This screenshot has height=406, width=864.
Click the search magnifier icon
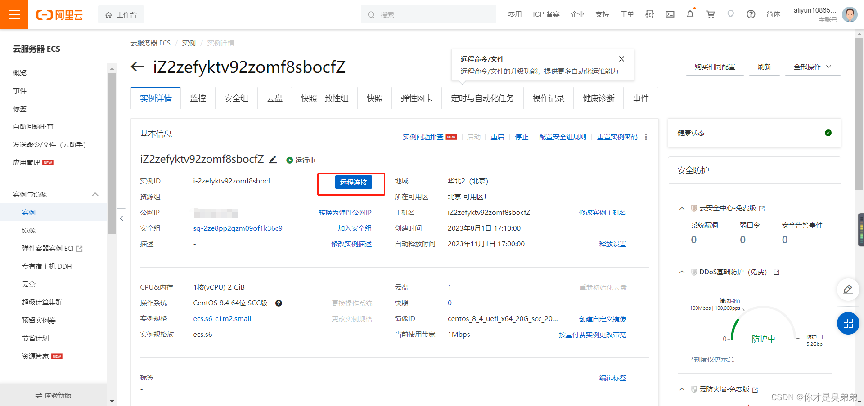(371, 15)
